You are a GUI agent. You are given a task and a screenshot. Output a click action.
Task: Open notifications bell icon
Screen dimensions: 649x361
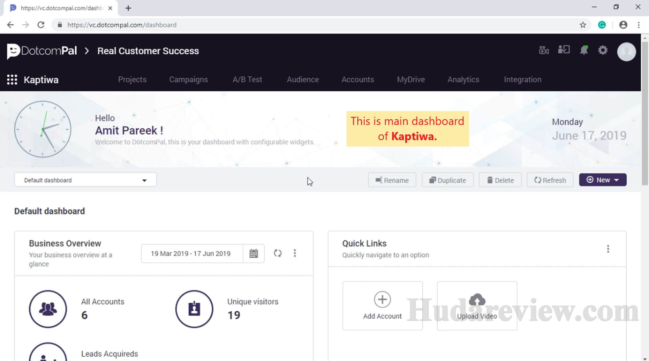pyautogui.click(x=584, y=50)
